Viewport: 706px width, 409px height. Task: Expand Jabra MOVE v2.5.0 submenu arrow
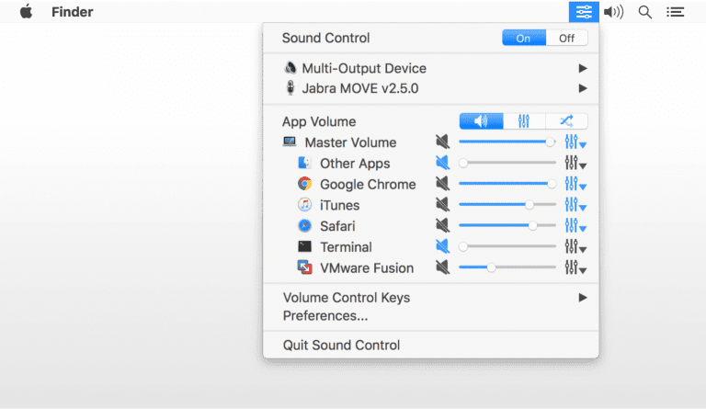pos(583,88)
